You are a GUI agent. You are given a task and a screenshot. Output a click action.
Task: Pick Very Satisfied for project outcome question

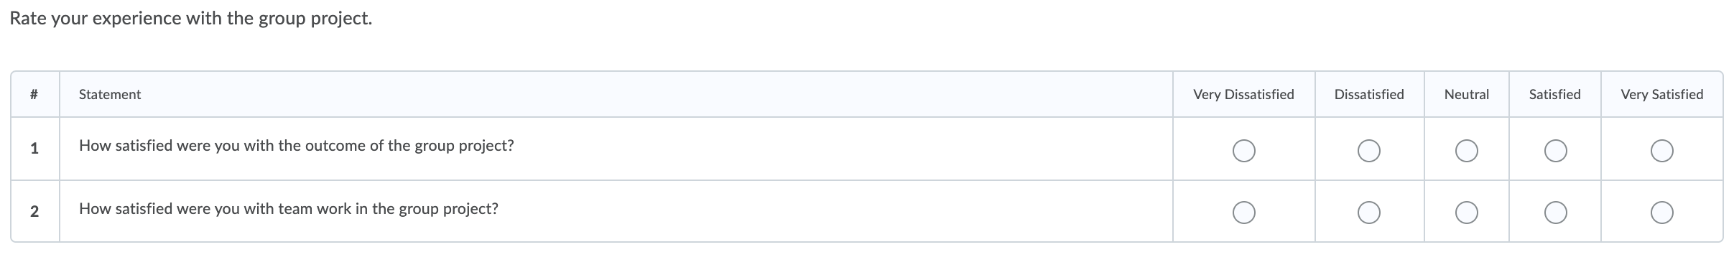[1661, 151]
